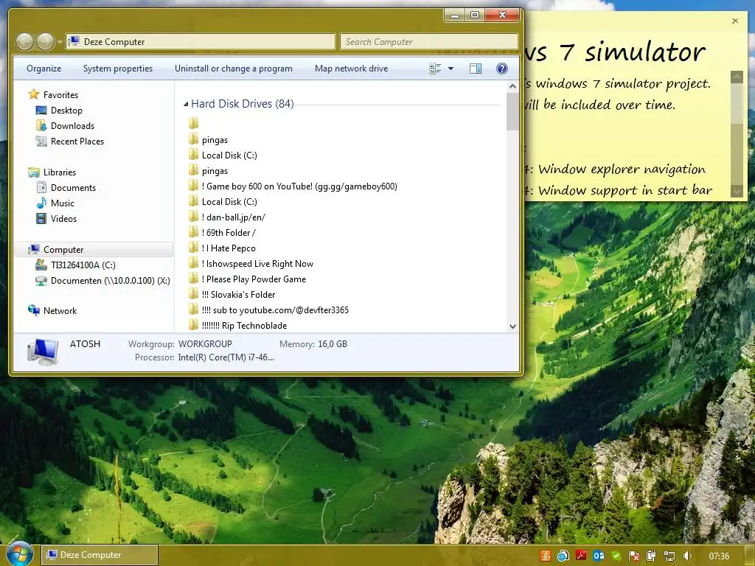
Task: Select the first pingas folder
Action: [x=208, y=139]
